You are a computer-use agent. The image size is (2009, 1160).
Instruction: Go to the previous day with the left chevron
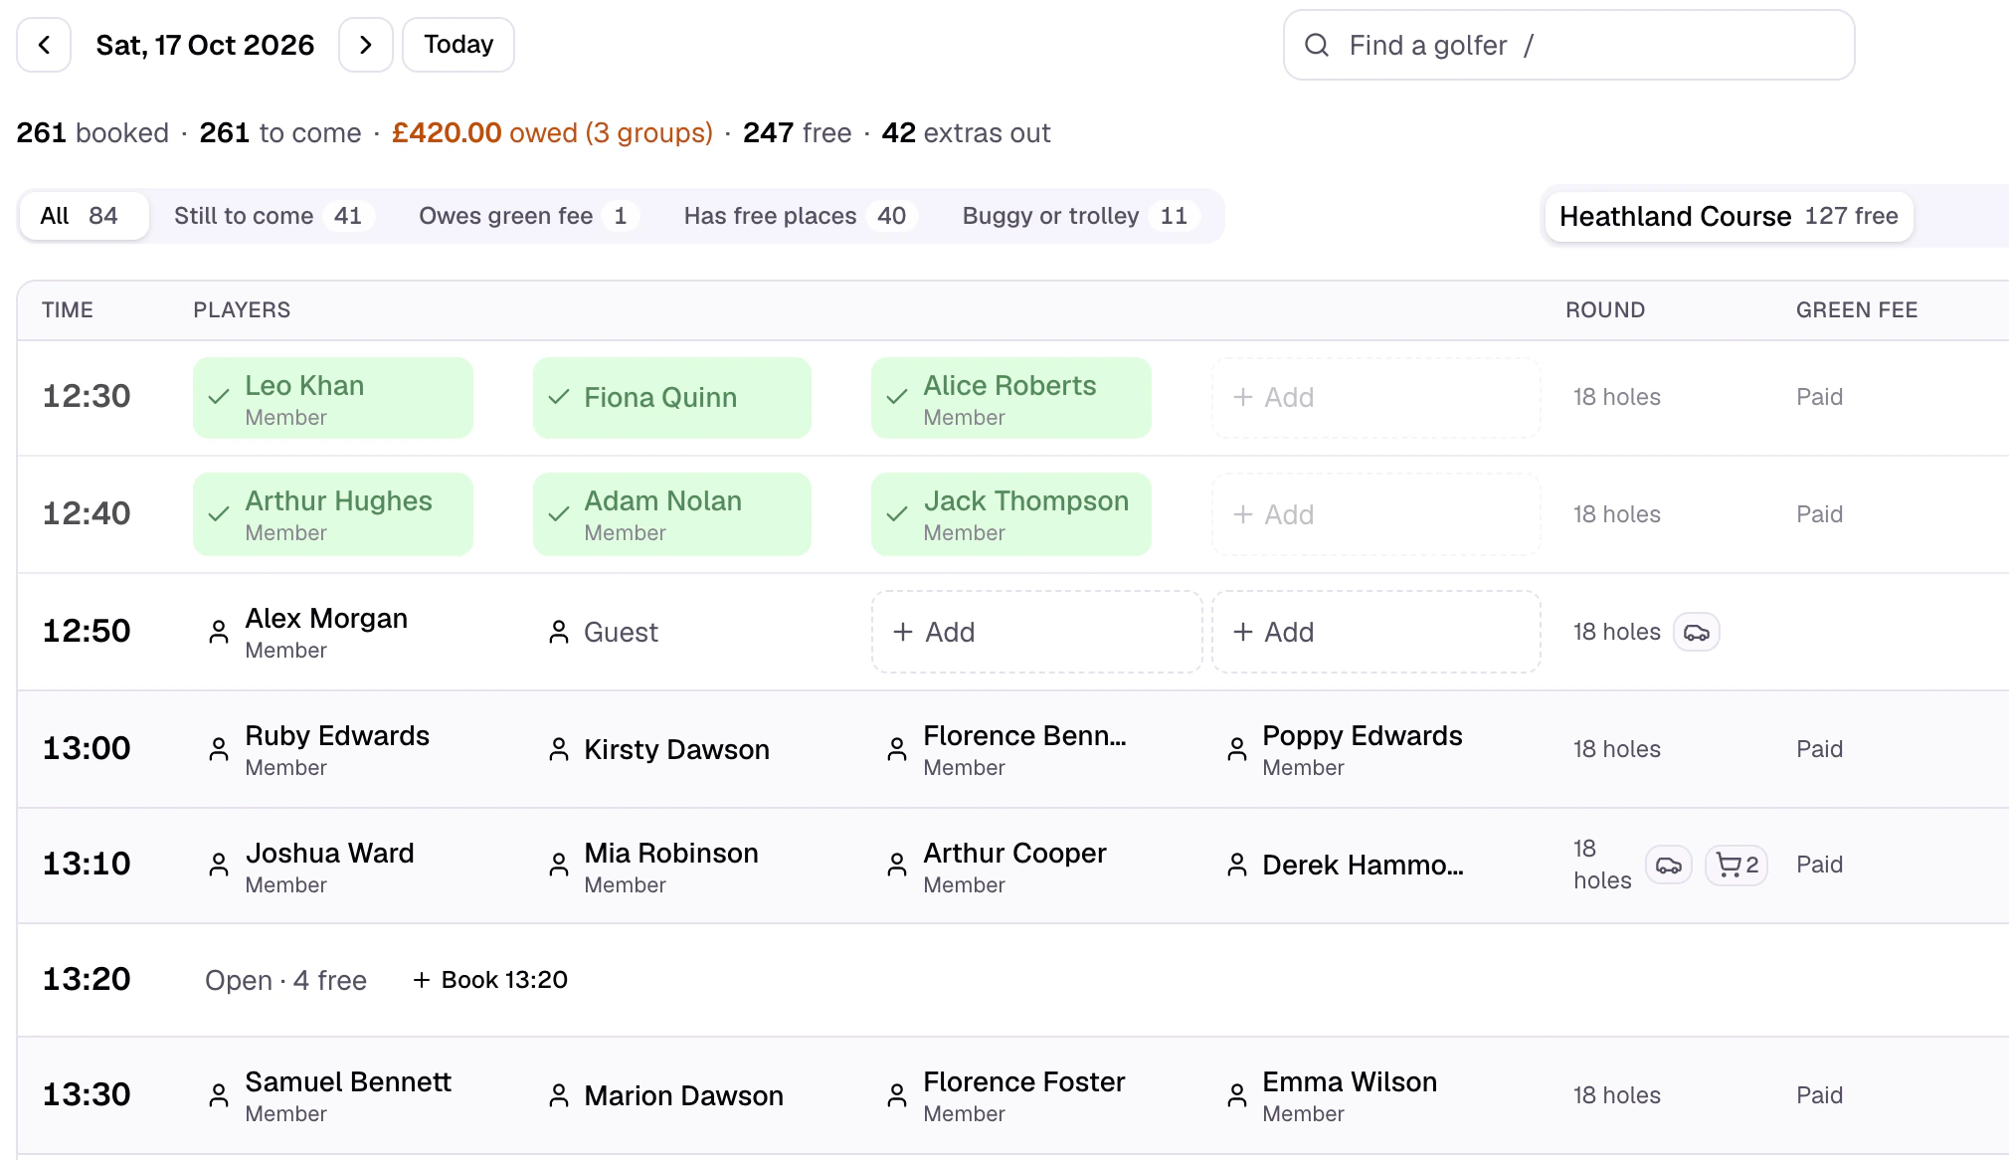[x=44, y=45]
